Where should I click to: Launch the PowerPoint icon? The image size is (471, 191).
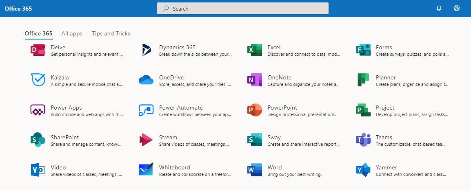[254, 110]
